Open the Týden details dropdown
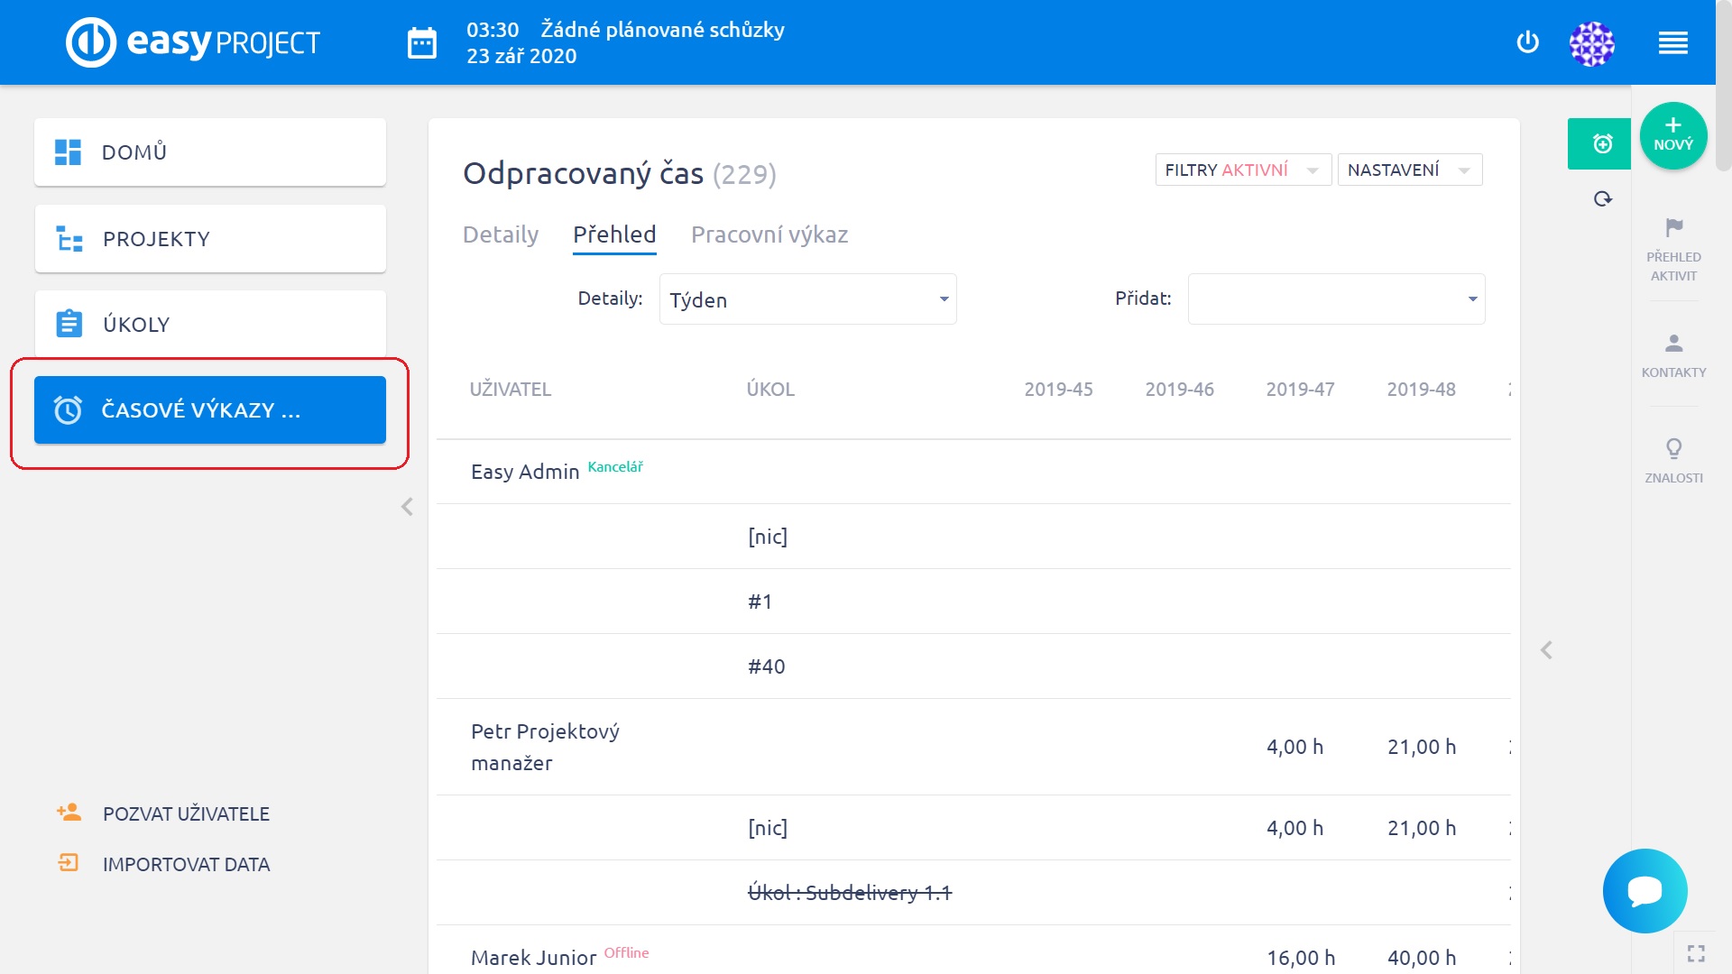This screenshot has width=1732, height=974. (807, 299)
